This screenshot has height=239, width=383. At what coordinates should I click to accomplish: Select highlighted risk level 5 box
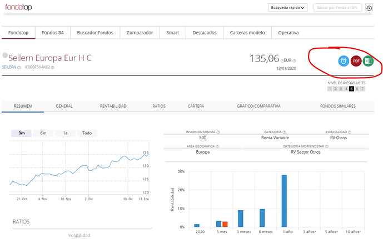351,89
